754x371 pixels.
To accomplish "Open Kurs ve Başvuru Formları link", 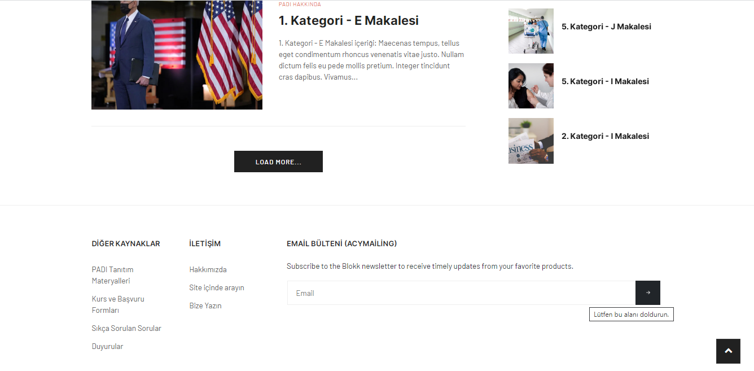I will coord(118,304).
